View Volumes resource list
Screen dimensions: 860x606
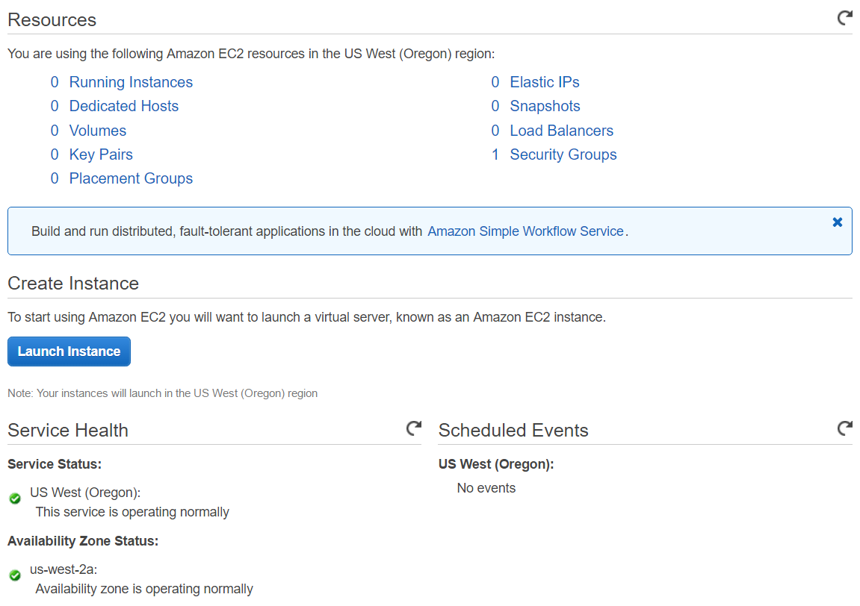(x=98, y=131)
